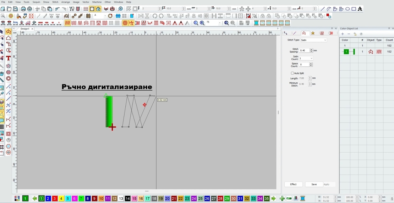Click the Save button in properties panel

pos(314,185)
